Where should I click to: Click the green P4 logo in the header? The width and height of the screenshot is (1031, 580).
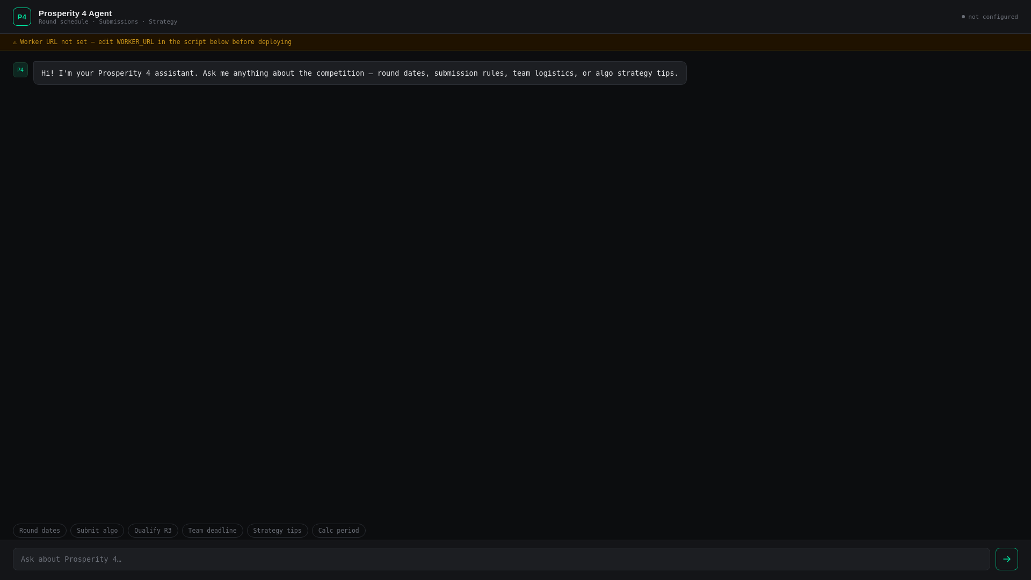point(22,17)
